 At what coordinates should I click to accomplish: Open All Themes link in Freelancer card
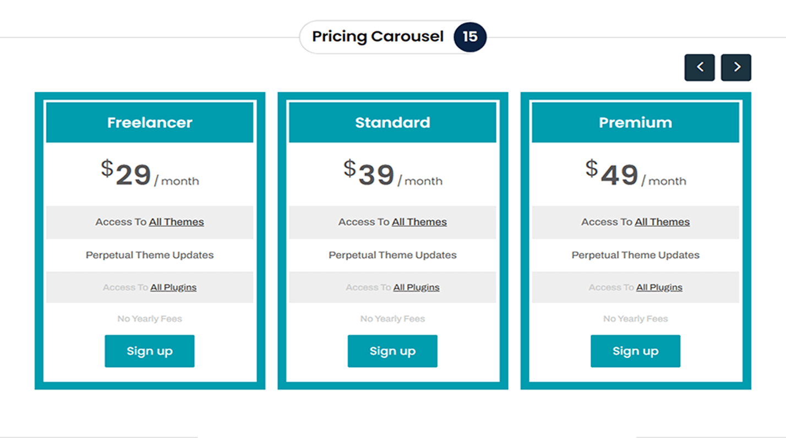pyautogui.click(x=176, y=222)
